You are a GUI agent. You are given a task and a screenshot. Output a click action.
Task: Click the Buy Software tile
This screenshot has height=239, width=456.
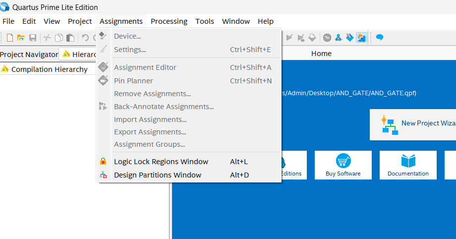(x=343, y=165)
